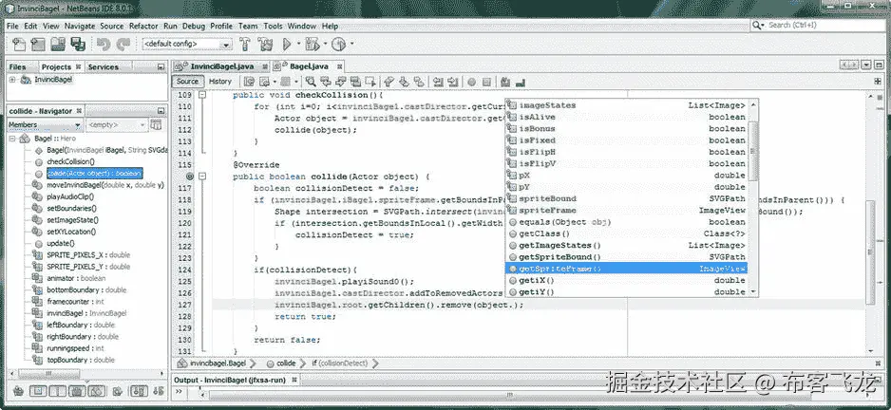The height and width of the screenshot is (410, 891).
Task: Collapse checkCollision code fold on line 109
Action: tap(201, 96)
